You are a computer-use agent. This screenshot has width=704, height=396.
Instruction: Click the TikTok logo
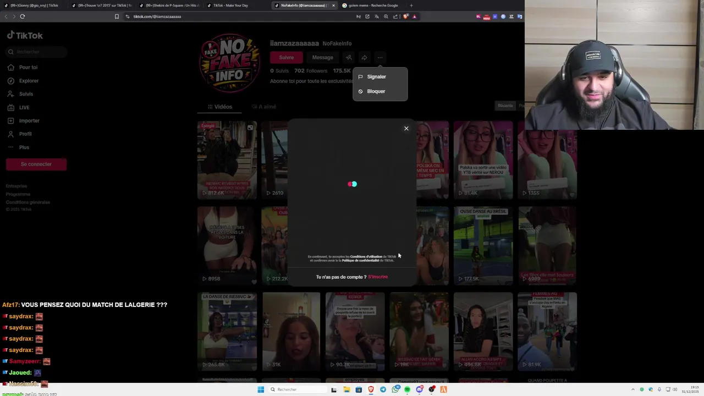pyautogui.click(x=25, y=35)
